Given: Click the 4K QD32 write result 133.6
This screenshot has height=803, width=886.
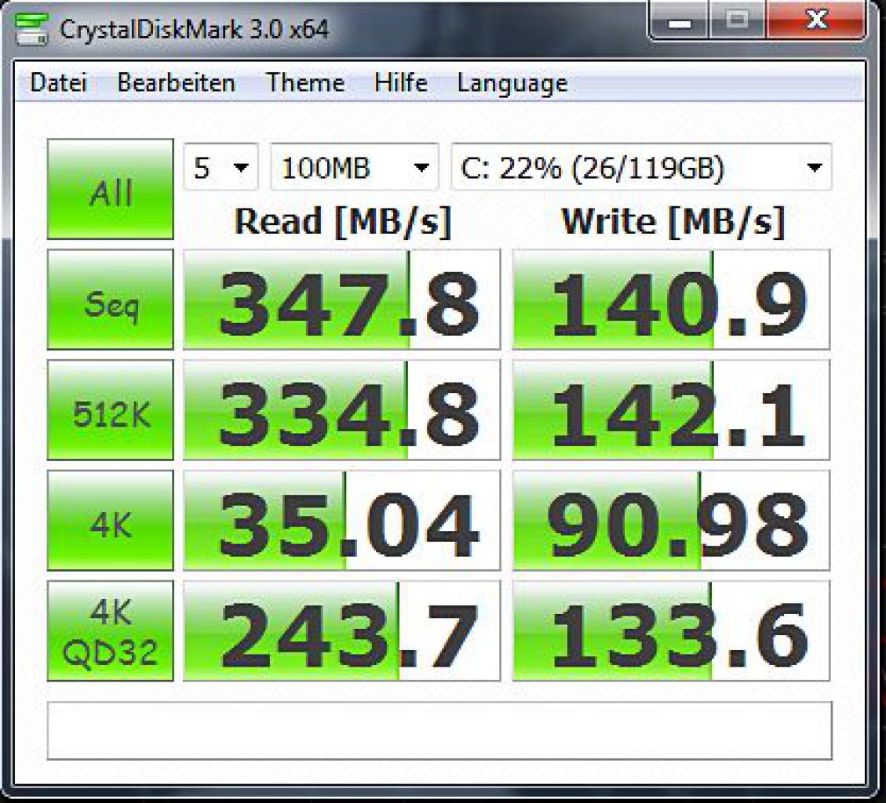Looking at the screenshot, I should pos(671,630).
